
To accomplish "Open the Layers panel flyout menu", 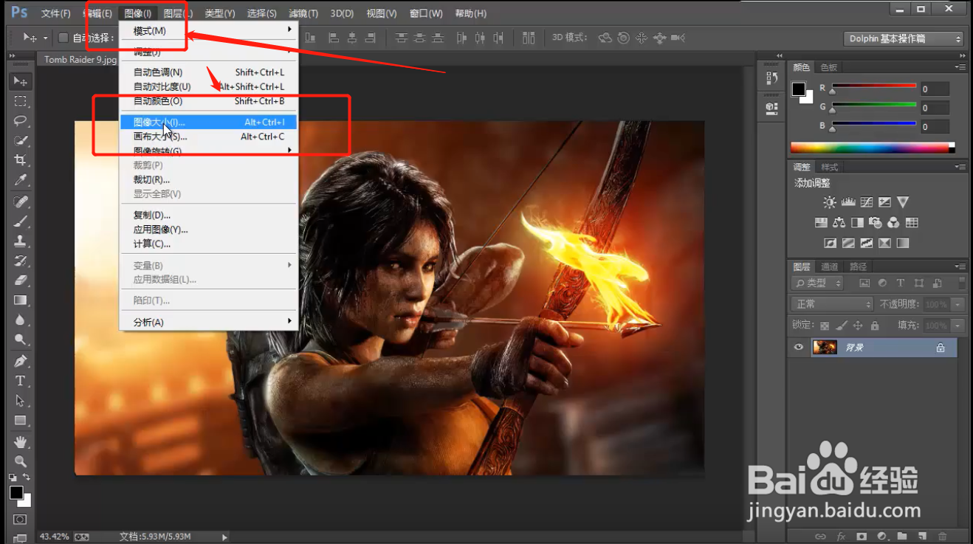I will (960, 266).
